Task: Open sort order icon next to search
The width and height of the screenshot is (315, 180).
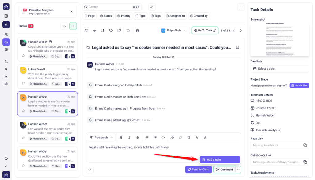Action: click(152, 7)
